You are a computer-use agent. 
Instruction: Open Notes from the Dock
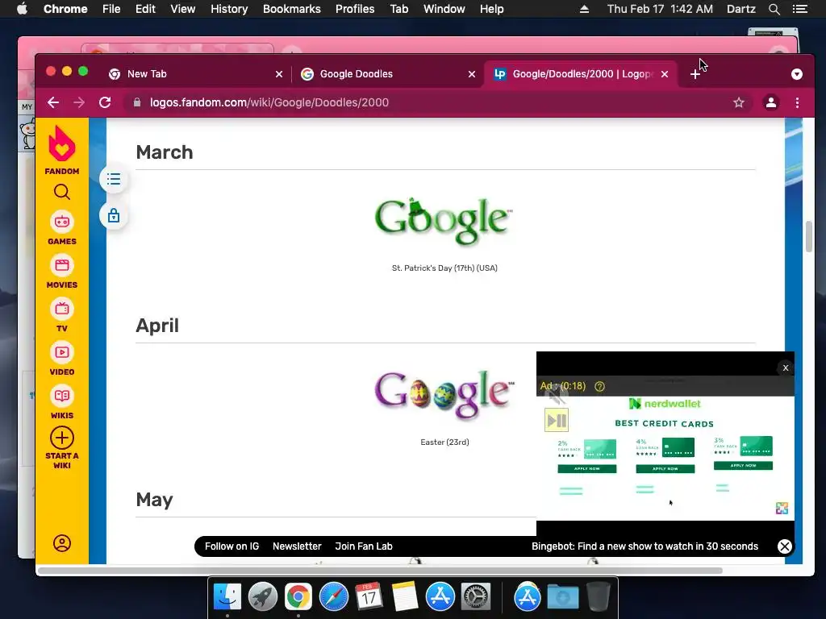click(405, 597)
